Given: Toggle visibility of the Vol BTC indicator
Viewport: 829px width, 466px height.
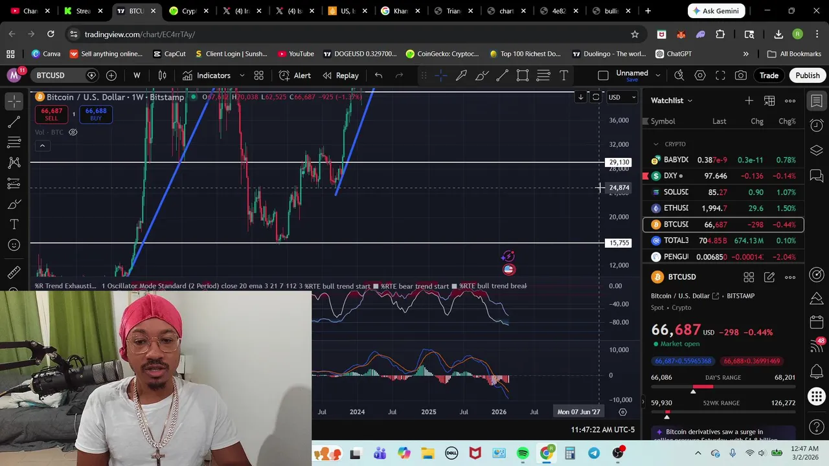Looking at the screenshot, I should [73, 132].
